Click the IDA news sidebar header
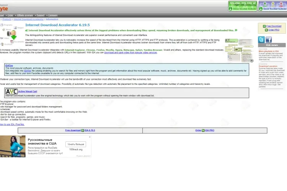The image size is (287, 191). coord(272,45)
